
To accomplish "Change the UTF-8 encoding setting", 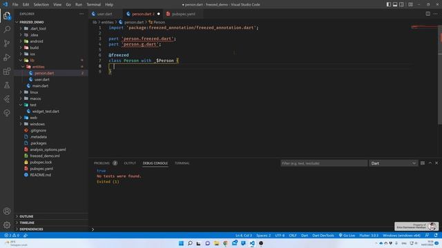I will [280, 236].
